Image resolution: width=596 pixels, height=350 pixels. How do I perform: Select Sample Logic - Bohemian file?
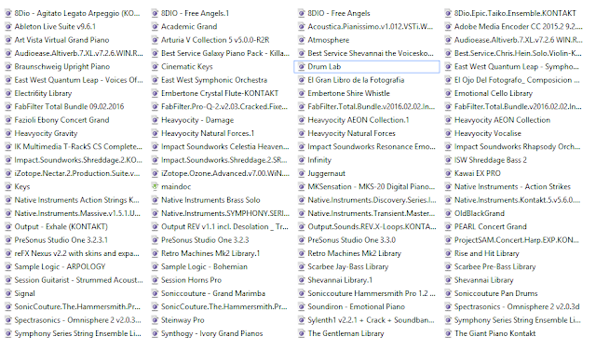click(x=204, y=267)
